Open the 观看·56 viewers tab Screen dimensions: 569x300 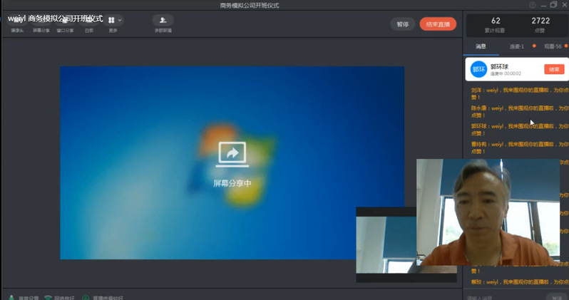coord(553,46)
